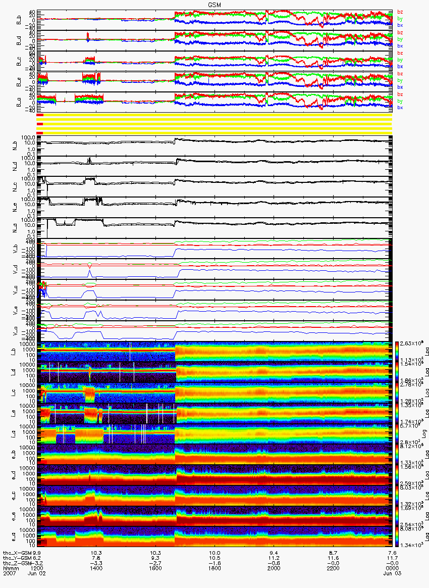Click the thc_X-GSM ephemeris row label

pos(17,553)
